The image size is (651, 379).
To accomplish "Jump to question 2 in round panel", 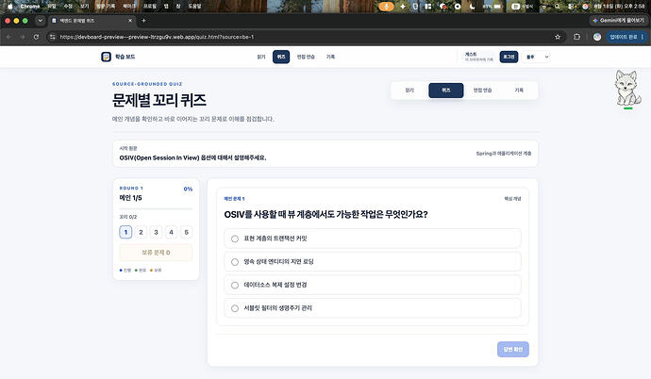I will (x=141, y=232).
